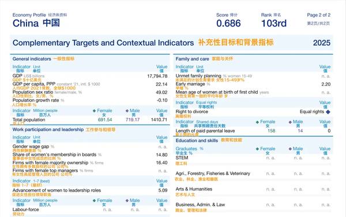Viewport: 346px width, 217px height.
Task: Select the Population growth rate label
Action: pos(36,100)
